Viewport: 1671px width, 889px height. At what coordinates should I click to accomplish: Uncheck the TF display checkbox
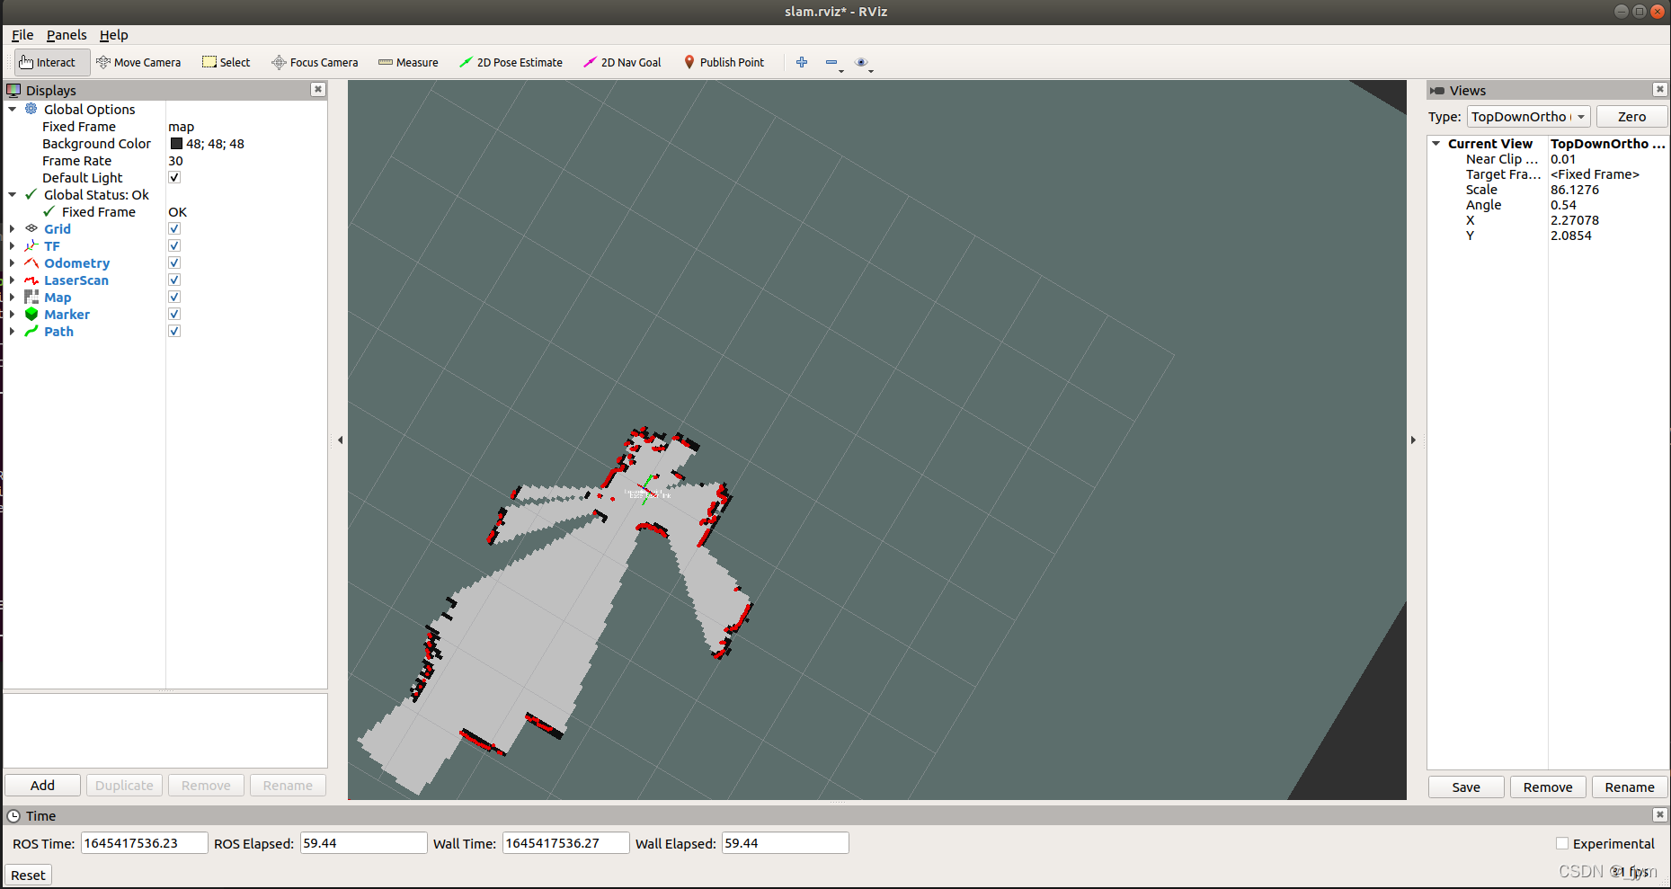174,245
